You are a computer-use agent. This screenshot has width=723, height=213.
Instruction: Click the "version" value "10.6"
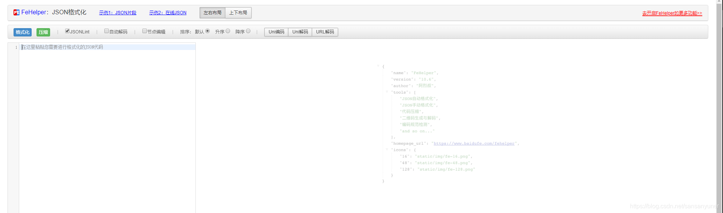click(x=426, y=79)
